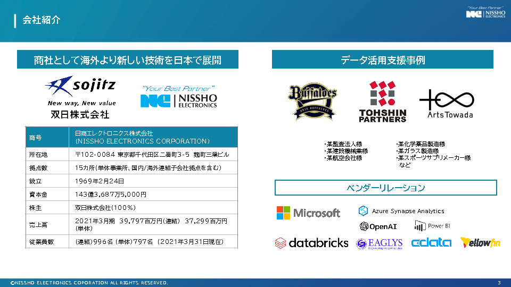Screen dimensions: 511x287
Task: Click the Power BI icon
Action: tap(419, 226)
